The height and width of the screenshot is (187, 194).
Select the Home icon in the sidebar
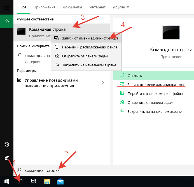pos(7,21)
